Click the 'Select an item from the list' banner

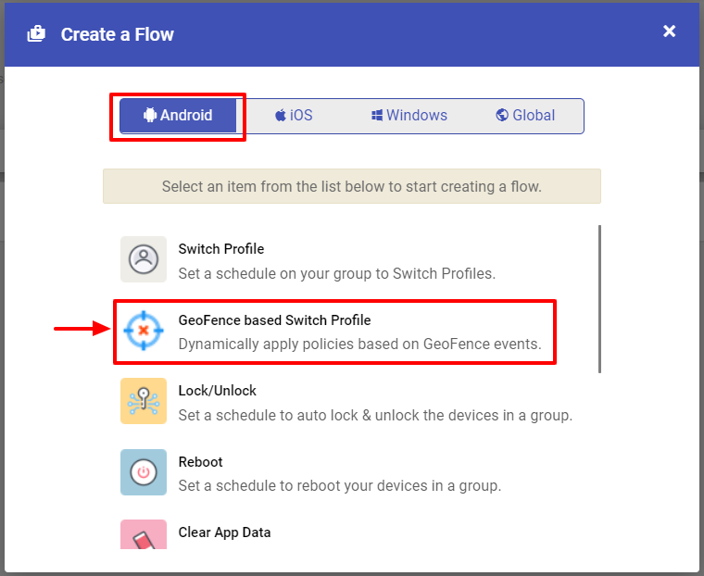(352, 186)
